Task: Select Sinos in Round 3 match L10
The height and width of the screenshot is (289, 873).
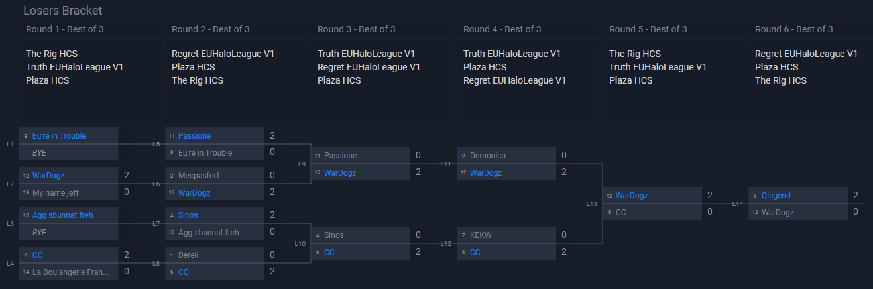Action: coord(334,235)
